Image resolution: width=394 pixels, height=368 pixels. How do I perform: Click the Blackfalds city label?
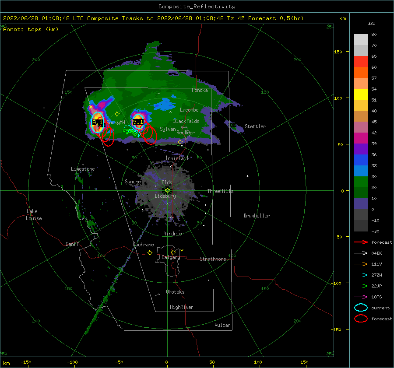(186, 121)
